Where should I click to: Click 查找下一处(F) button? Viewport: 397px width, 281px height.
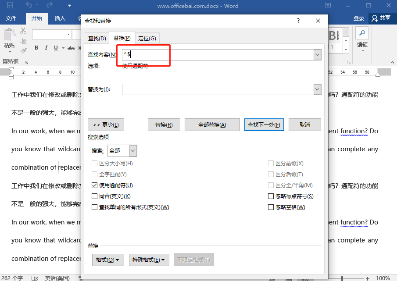pos(264,124)
